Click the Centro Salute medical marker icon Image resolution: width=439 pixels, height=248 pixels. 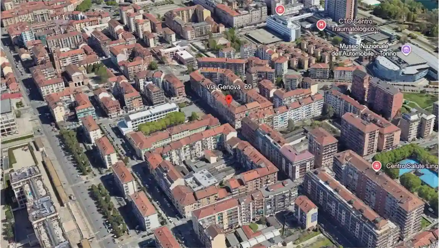pyautogui.click(x=376, y=166)
